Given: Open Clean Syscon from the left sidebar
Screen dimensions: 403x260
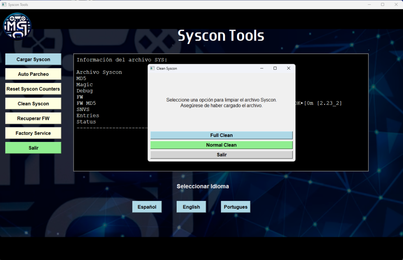Looking at the screenshot, I should coord(33,103).
